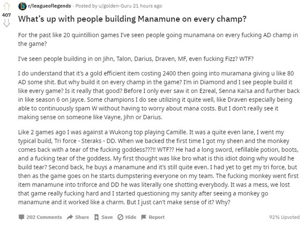
Task: Downvote the post with down arrow
Action: pyautogui.click(x=7, y=22)
